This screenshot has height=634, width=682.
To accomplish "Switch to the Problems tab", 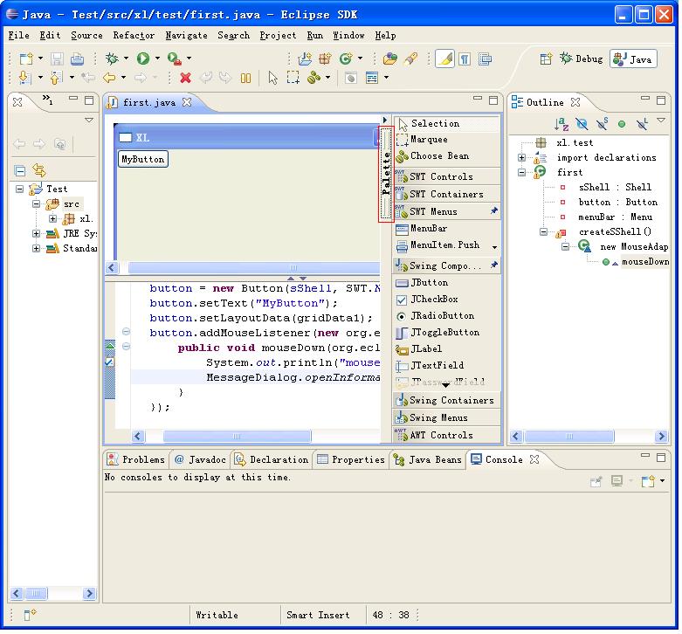I will point(136,459).
